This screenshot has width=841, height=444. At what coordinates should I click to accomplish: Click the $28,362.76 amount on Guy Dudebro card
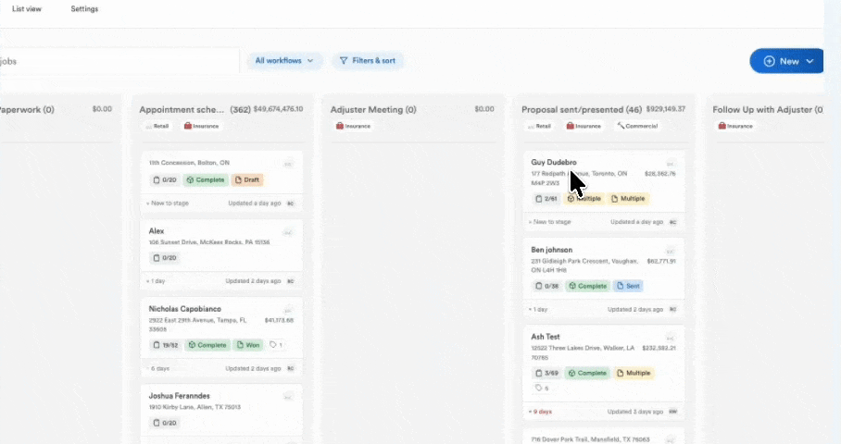[660, 174]
